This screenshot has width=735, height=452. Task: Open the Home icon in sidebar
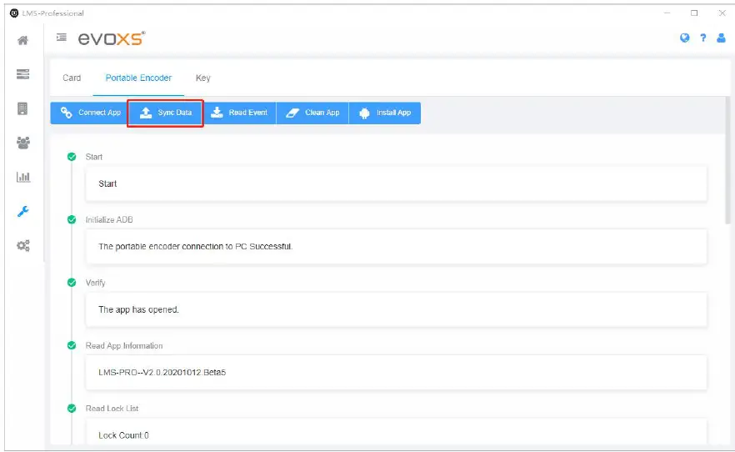pos(22,41)
